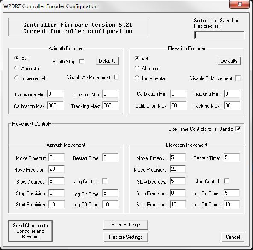Viewport: 253px width, 250px height.
Task: Click Send Changes to Controller and Resume
Action: coord(30,231)
